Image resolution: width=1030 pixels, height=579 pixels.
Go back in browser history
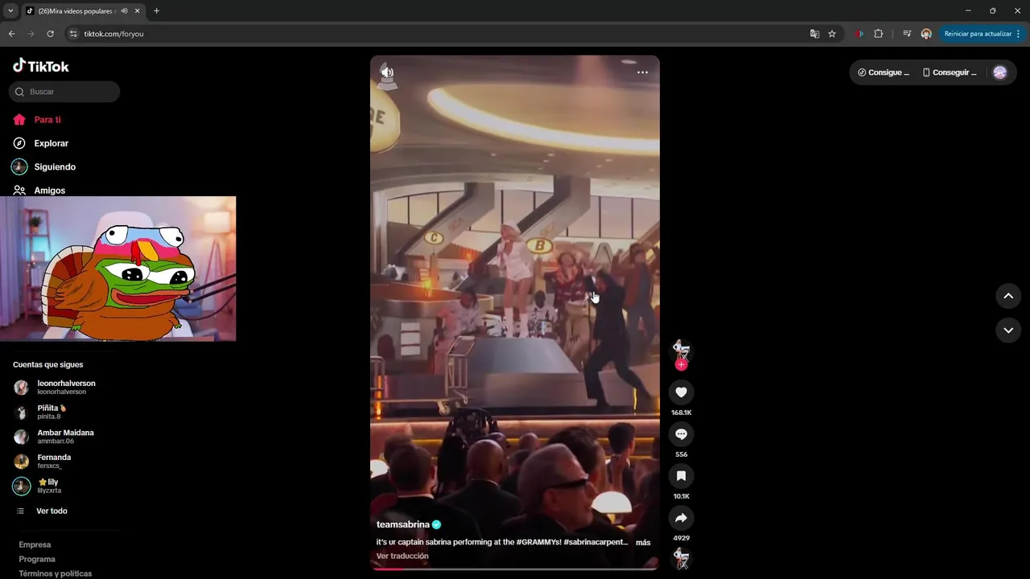pos(11,34)
